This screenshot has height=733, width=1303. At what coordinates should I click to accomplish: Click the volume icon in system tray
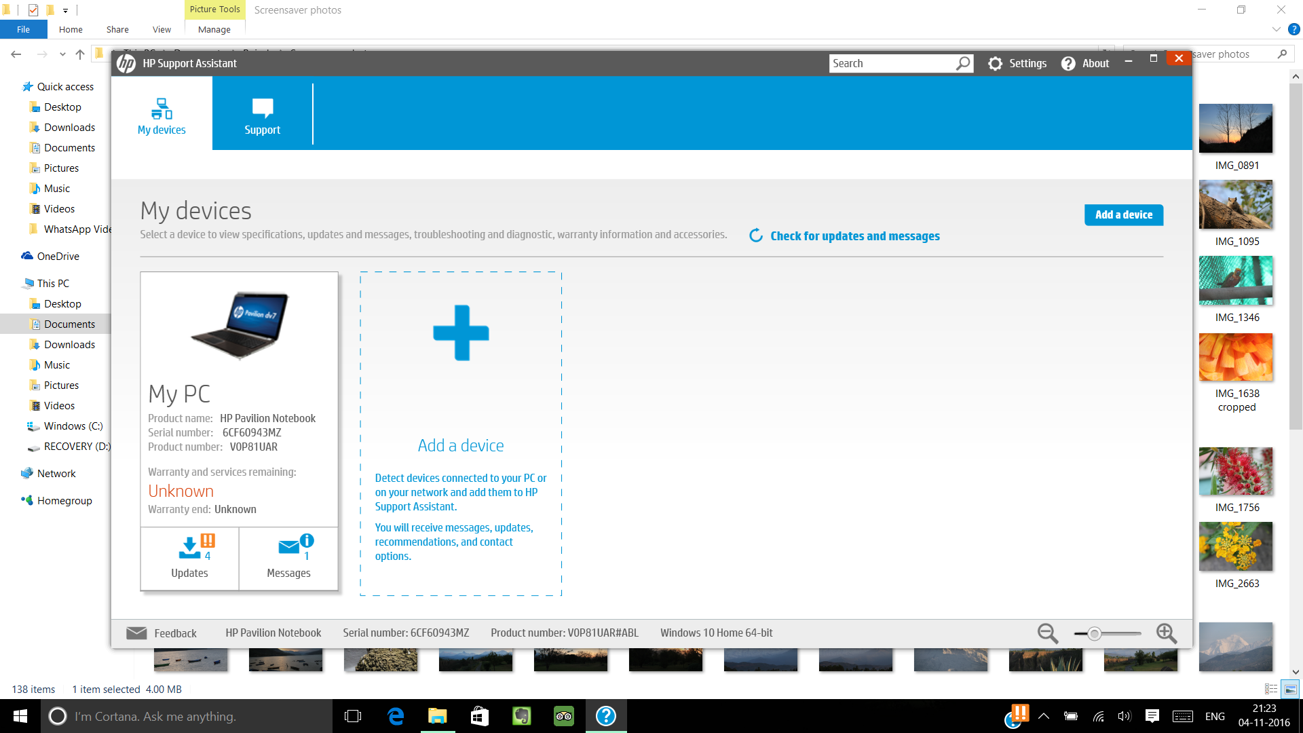click(1125, 716)
